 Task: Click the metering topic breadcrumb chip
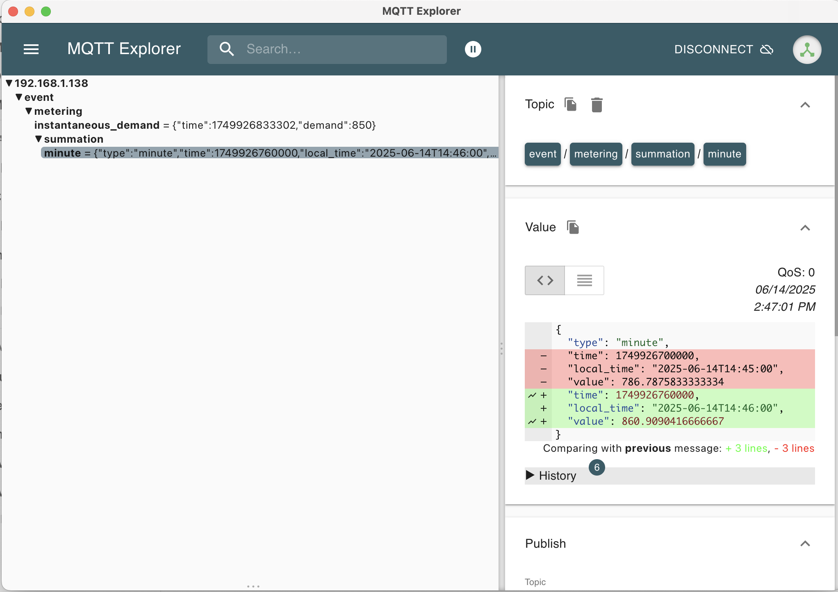[x=595, y=154]
